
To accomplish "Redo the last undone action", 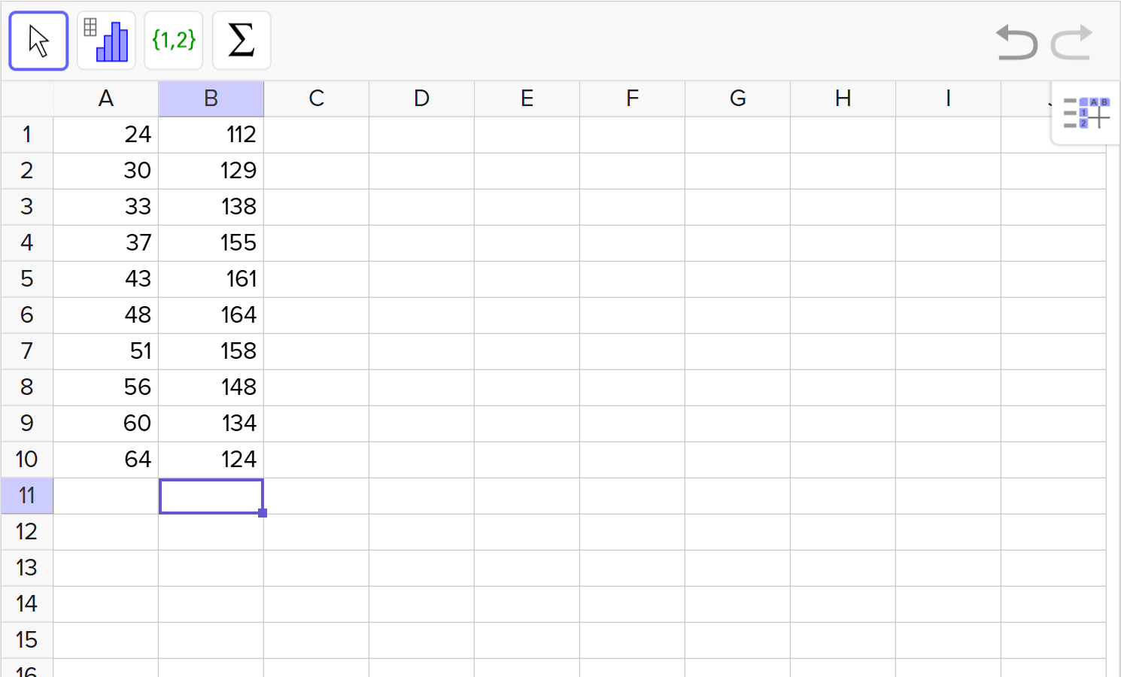I will tap(1071, 42).
